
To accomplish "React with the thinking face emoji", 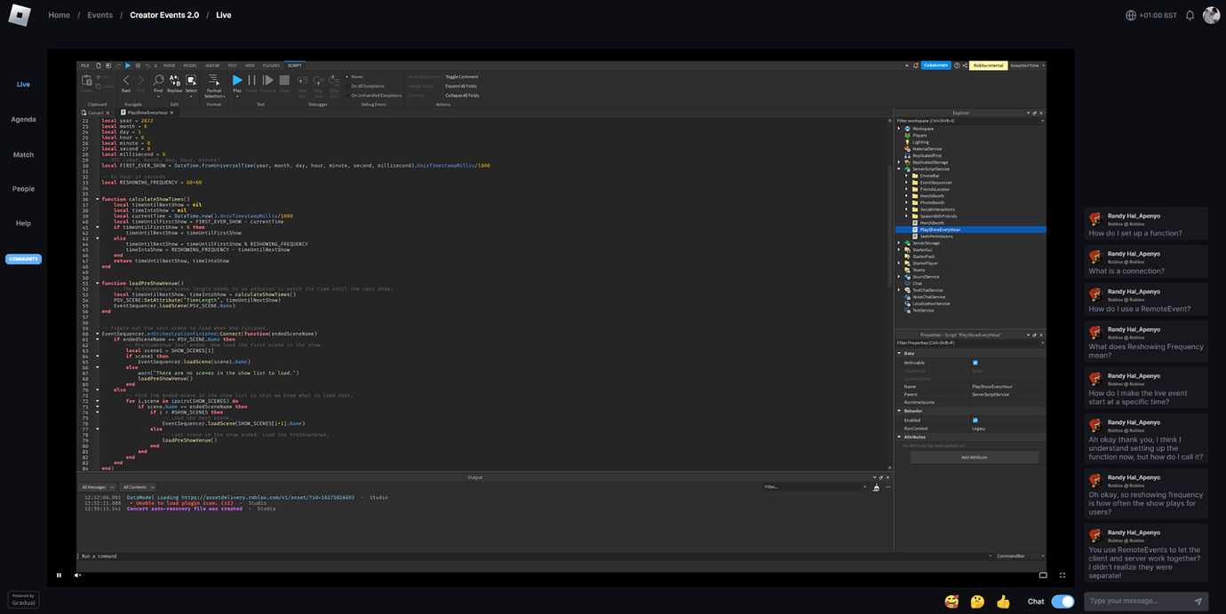I will click(x=977, y=602).
